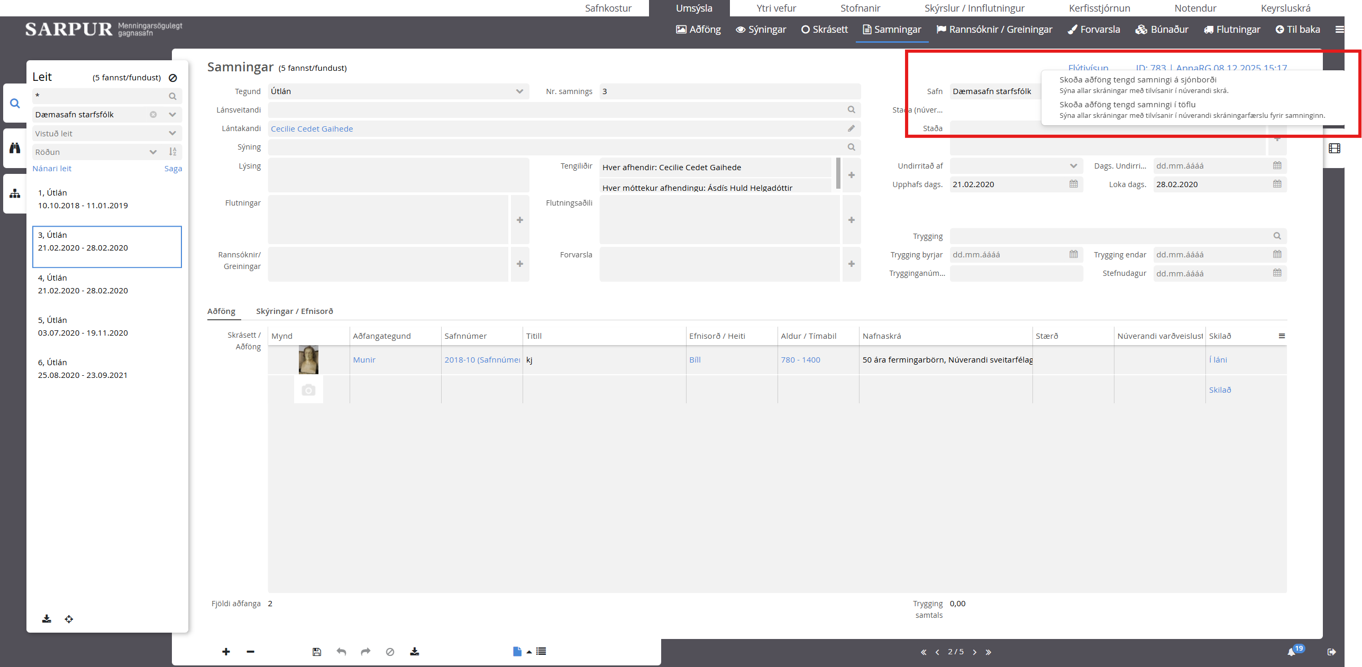Open the Vistuð leit dropdown

pyautogui.click(x=172, y=133)
